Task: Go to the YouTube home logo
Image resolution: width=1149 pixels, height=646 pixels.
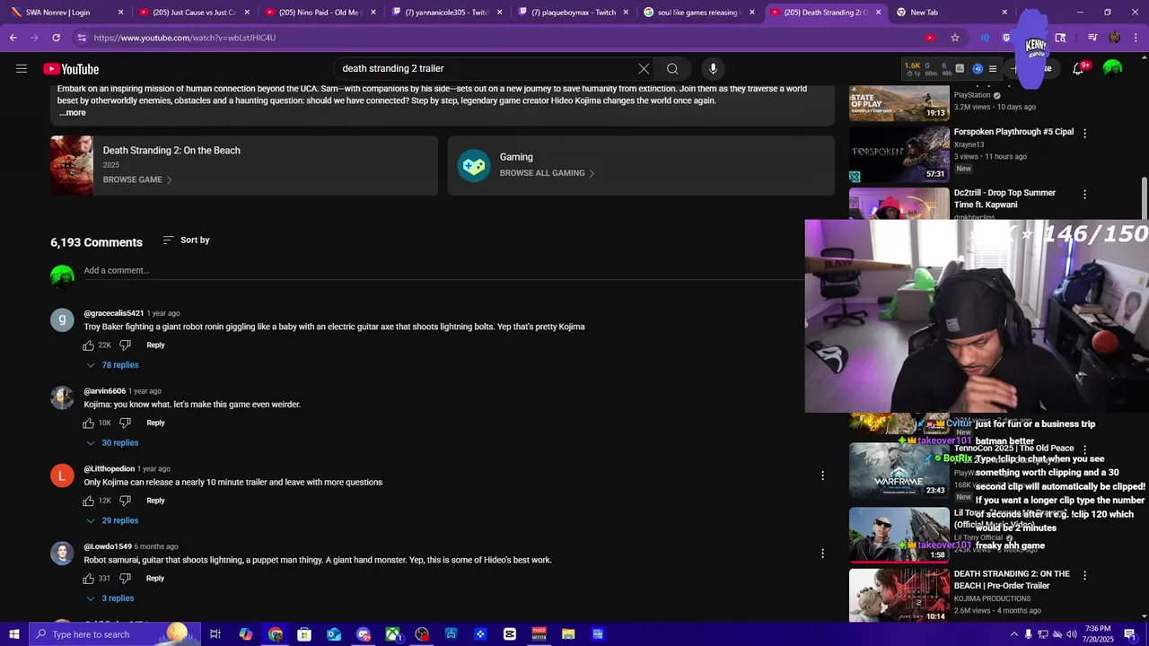Action: (x=71, y=69)
